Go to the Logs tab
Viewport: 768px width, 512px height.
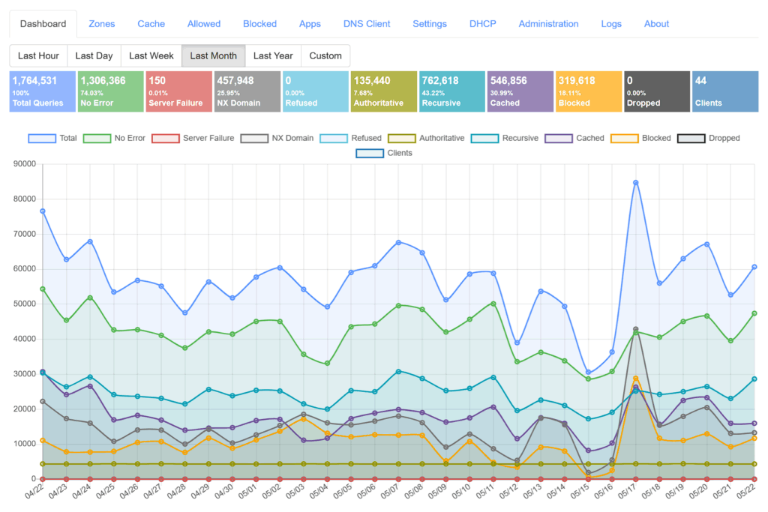[610, 24]
